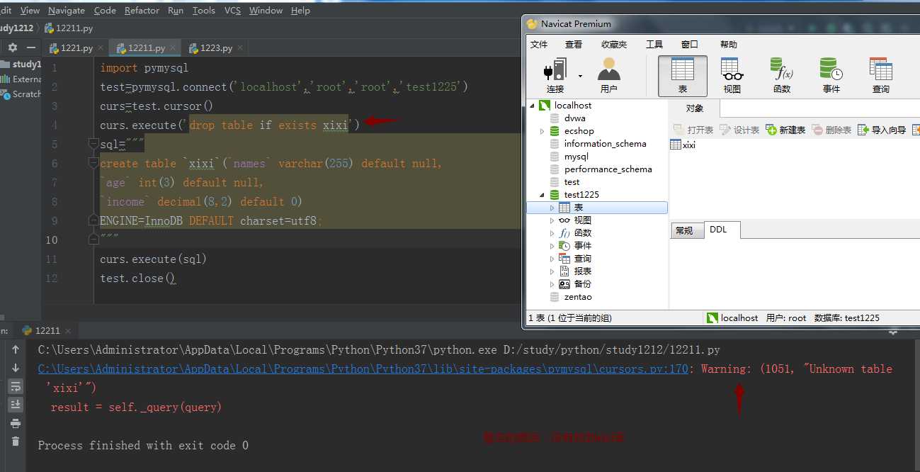Click the 报表 report icon in tree
This screenshot has width=920, height=472.
pyautogui.click(x=564, y=271)
